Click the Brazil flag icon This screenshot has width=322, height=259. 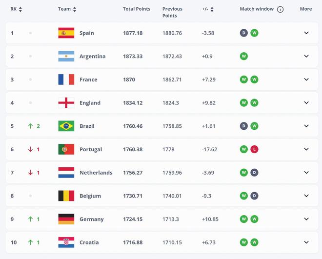(x=66, y=126)
